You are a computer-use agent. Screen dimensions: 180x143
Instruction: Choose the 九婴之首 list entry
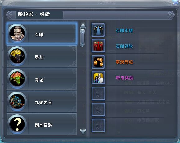(x=41, y=101)
